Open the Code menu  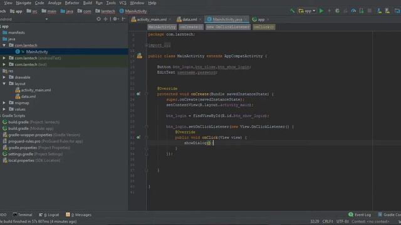tap(39, 2)
